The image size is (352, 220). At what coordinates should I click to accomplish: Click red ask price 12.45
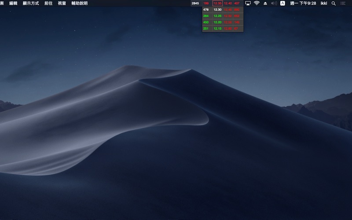(x=228, y=10)
